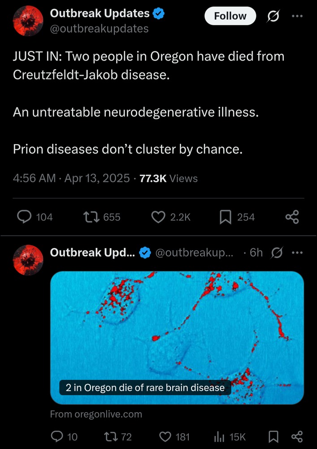
Task: Open Outbreak Updates profile picture at top
Action: [28, 21]
